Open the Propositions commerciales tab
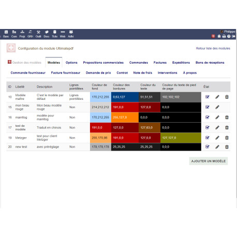This screenshot has width=237, height=237. point(103,63)
